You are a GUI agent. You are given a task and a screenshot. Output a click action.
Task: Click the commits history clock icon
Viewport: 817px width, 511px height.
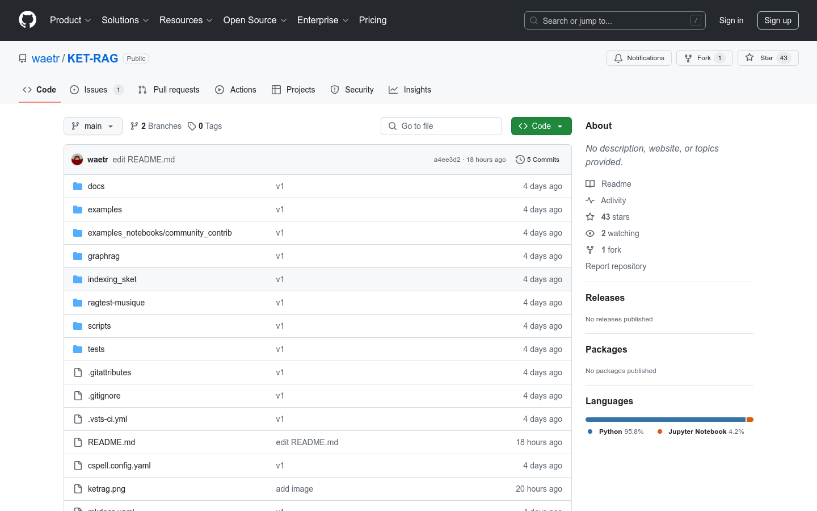520,160
